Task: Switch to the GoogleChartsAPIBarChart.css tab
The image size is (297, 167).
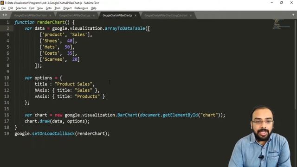Action: tap(75, 15)
